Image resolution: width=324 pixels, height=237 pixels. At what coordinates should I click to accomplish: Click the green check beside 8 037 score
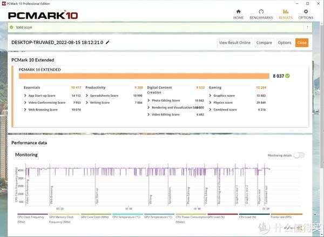coord(287,76)
